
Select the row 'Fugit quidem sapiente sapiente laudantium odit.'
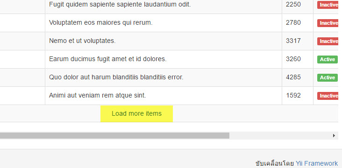click(x=169, y=5)
